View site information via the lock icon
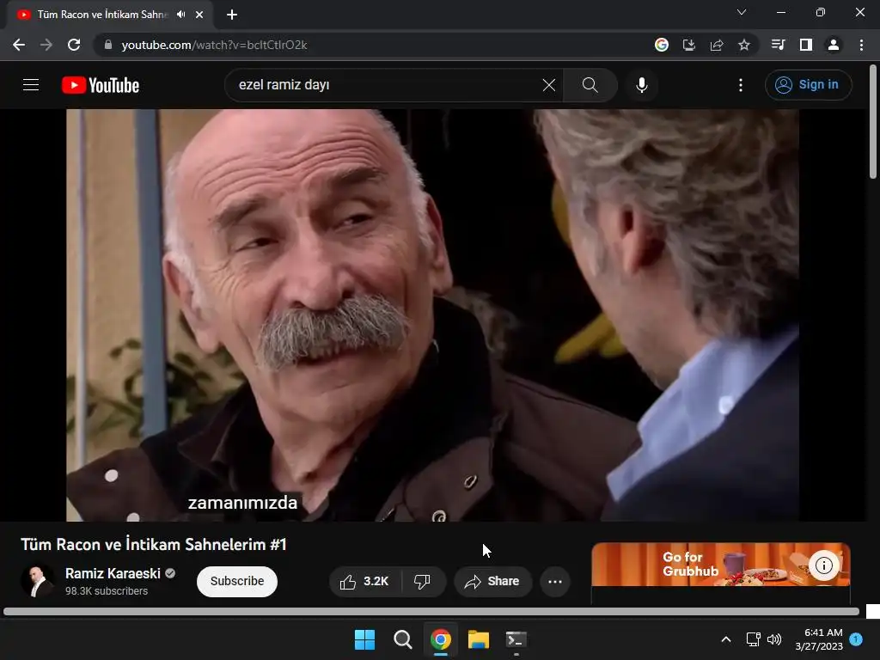Screen dimensions: 880x660 108,45
